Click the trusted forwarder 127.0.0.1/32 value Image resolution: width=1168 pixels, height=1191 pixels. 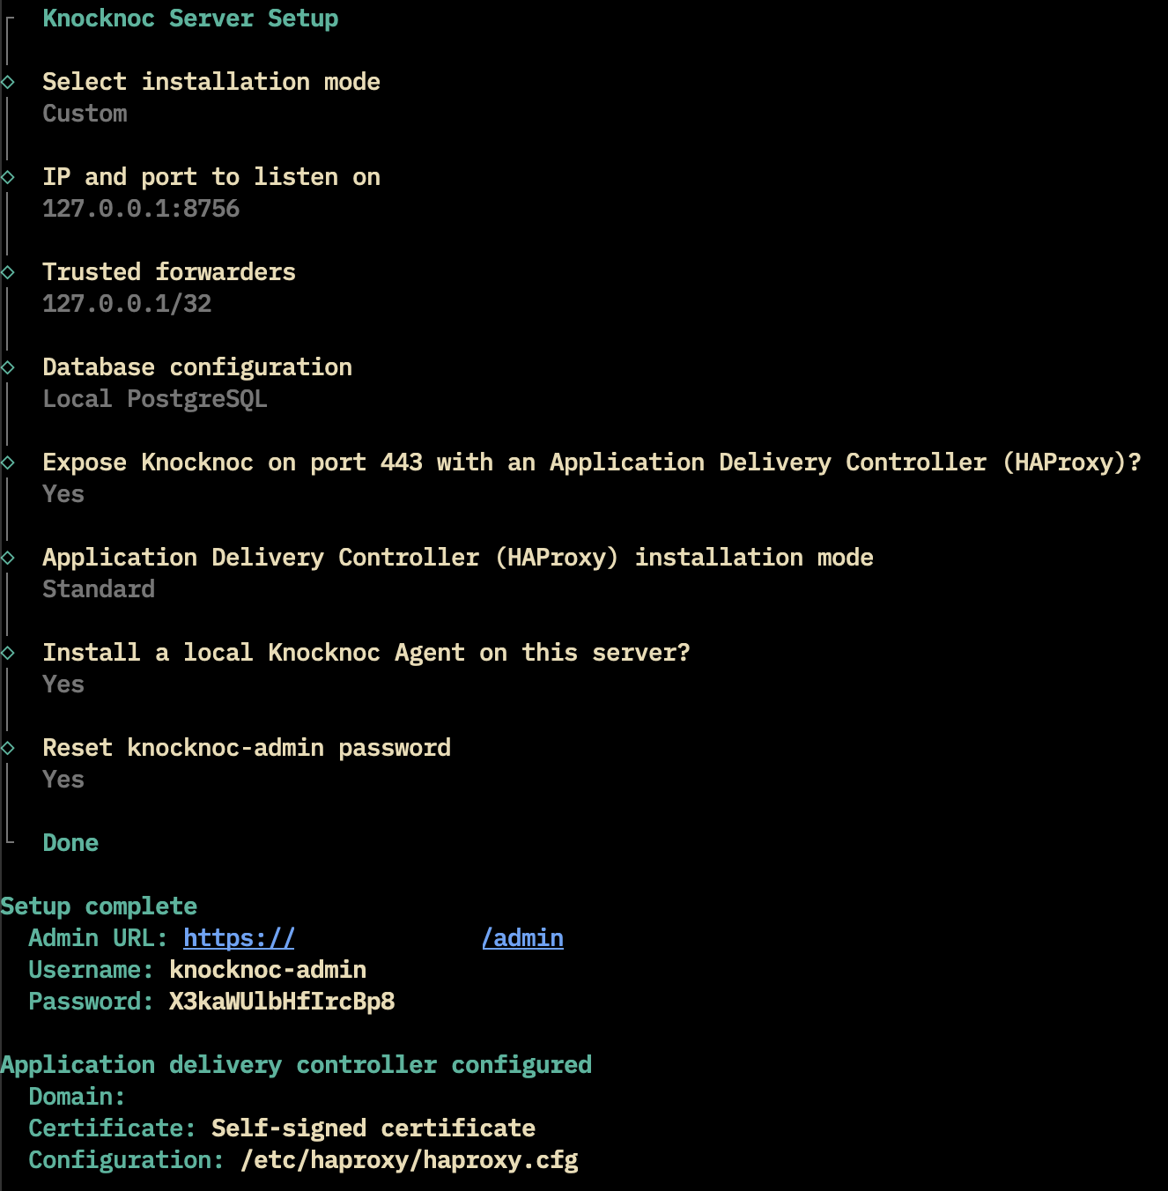click(127, 304)
